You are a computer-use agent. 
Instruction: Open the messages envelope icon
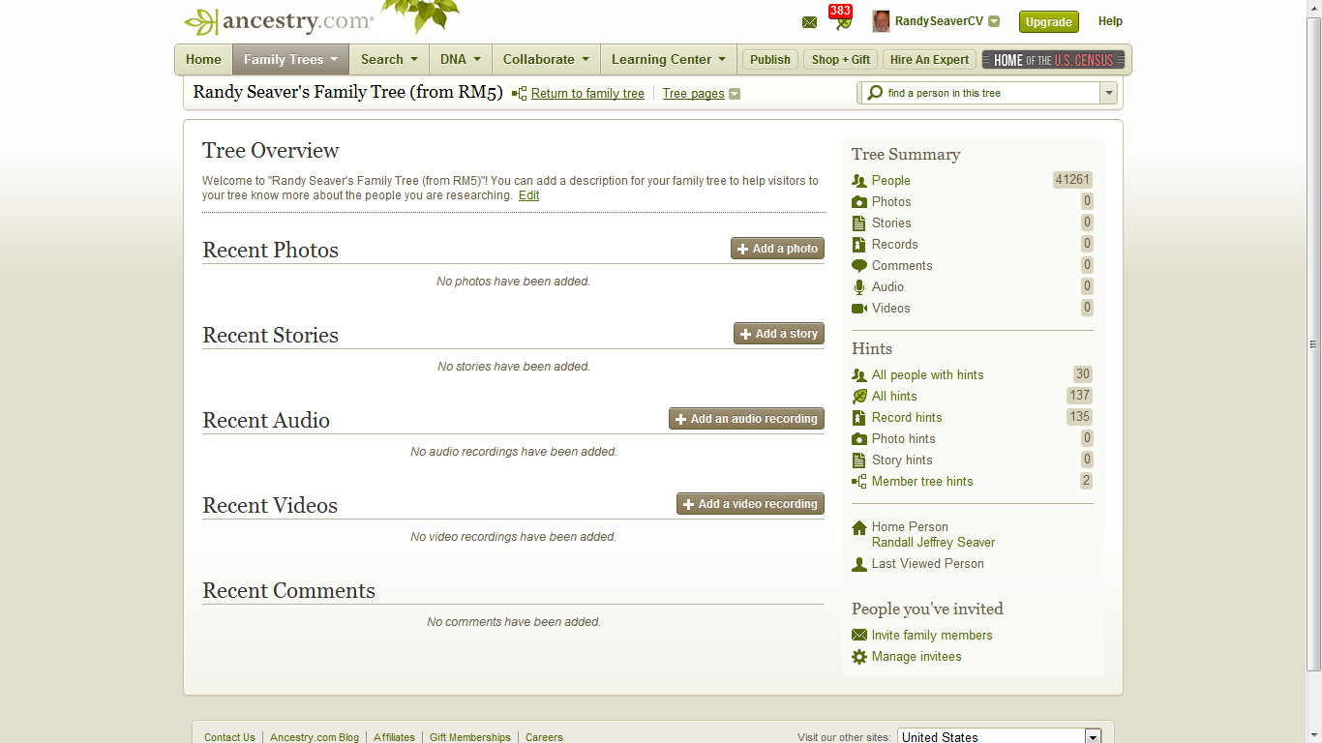click(x=810, y=22)
